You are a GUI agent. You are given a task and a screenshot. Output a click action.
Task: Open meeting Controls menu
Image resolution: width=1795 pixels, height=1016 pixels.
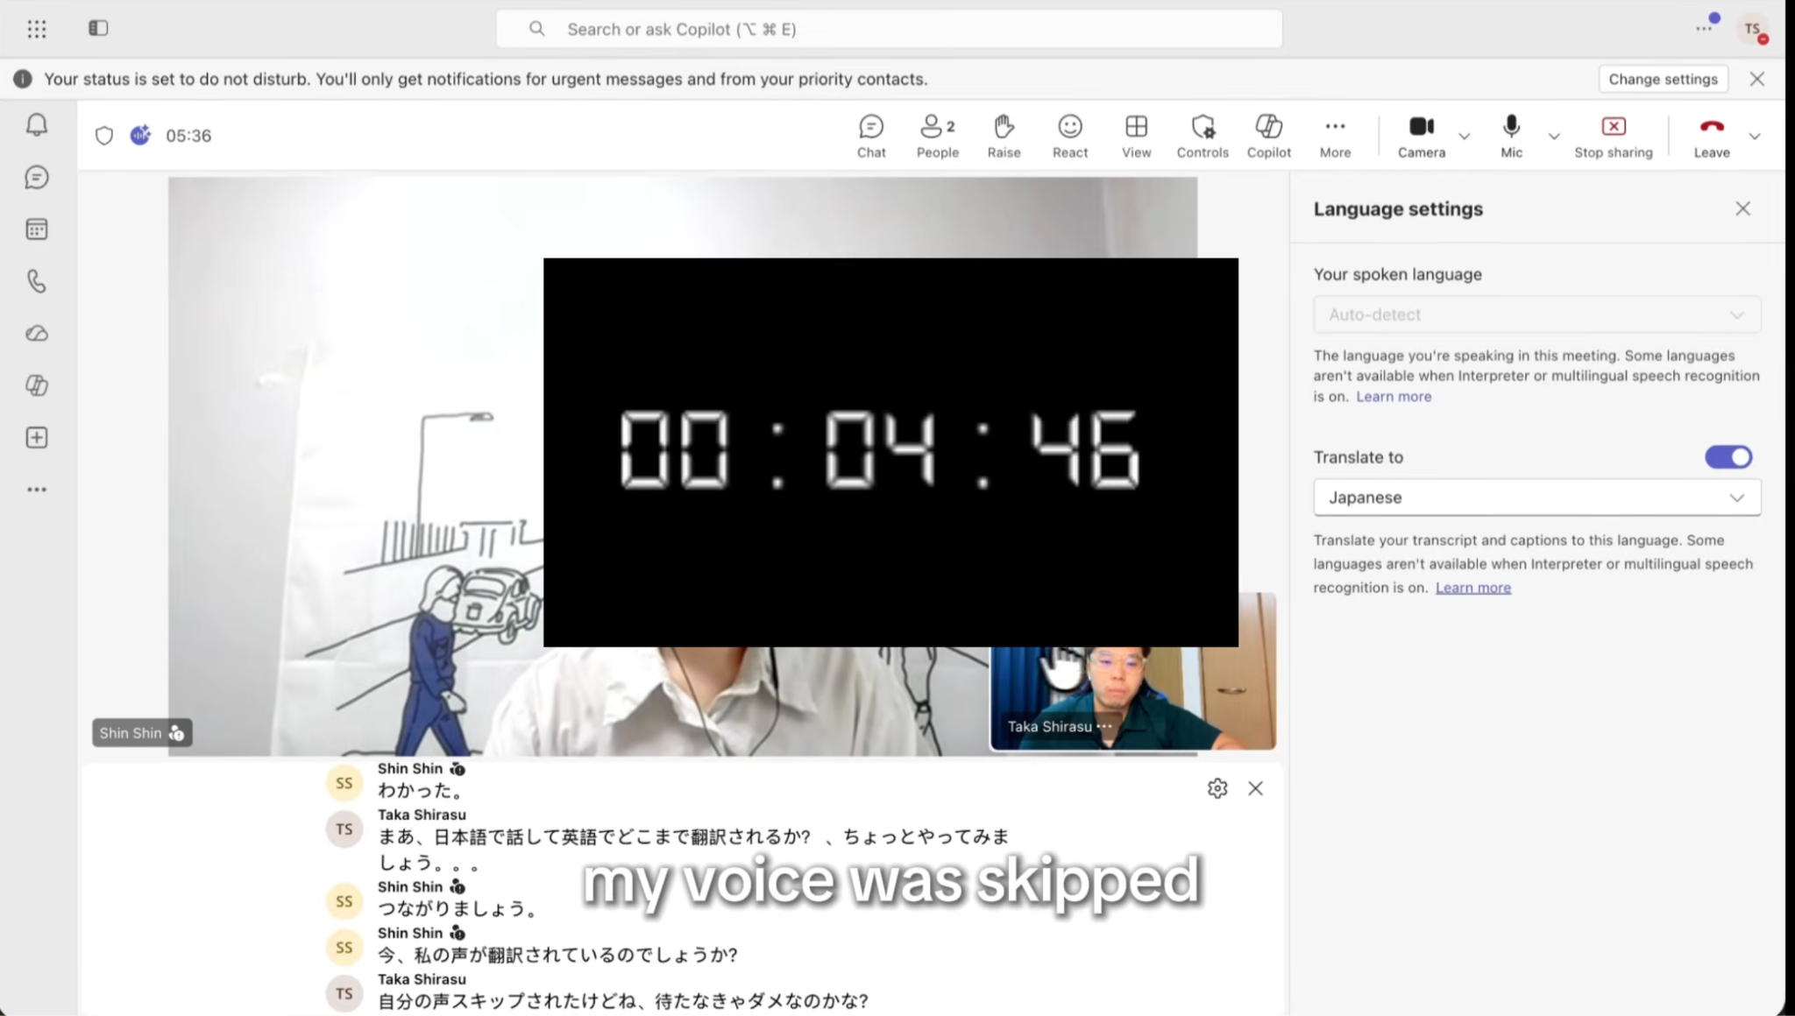(1203, 137)
